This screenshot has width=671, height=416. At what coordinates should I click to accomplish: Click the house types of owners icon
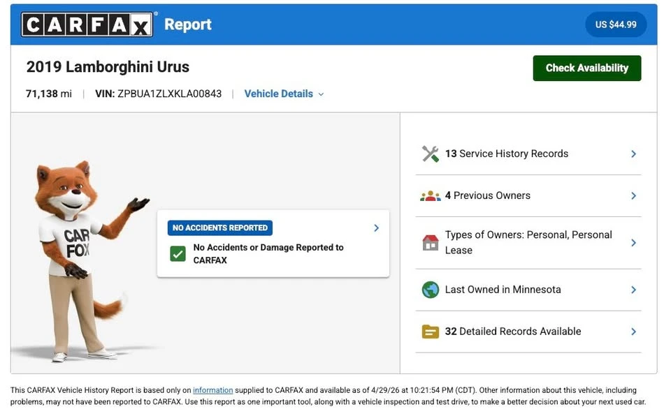point(430,242)
